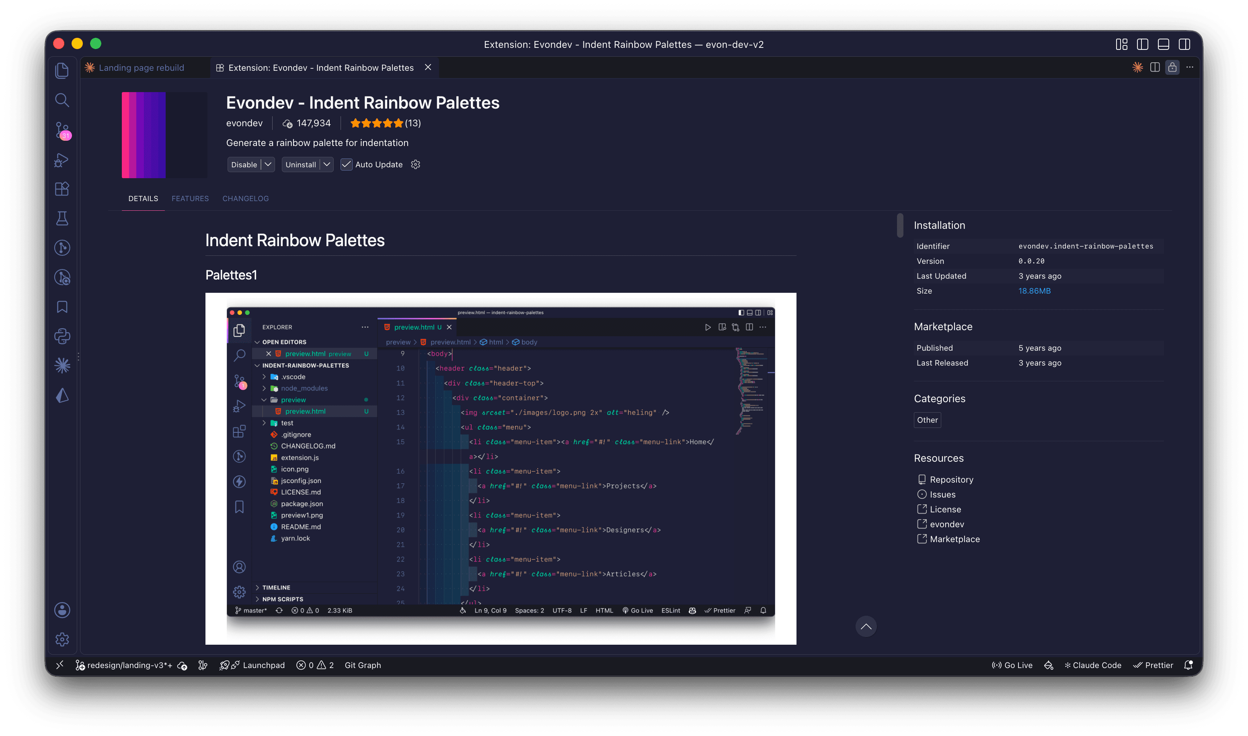Open the Disable dropdown arrow

coord(268,164)
